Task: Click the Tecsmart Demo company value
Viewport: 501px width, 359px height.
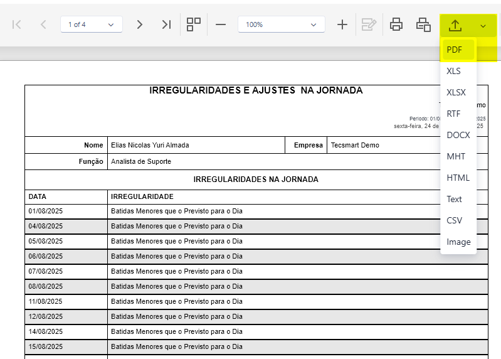Action: click(355, 145)
